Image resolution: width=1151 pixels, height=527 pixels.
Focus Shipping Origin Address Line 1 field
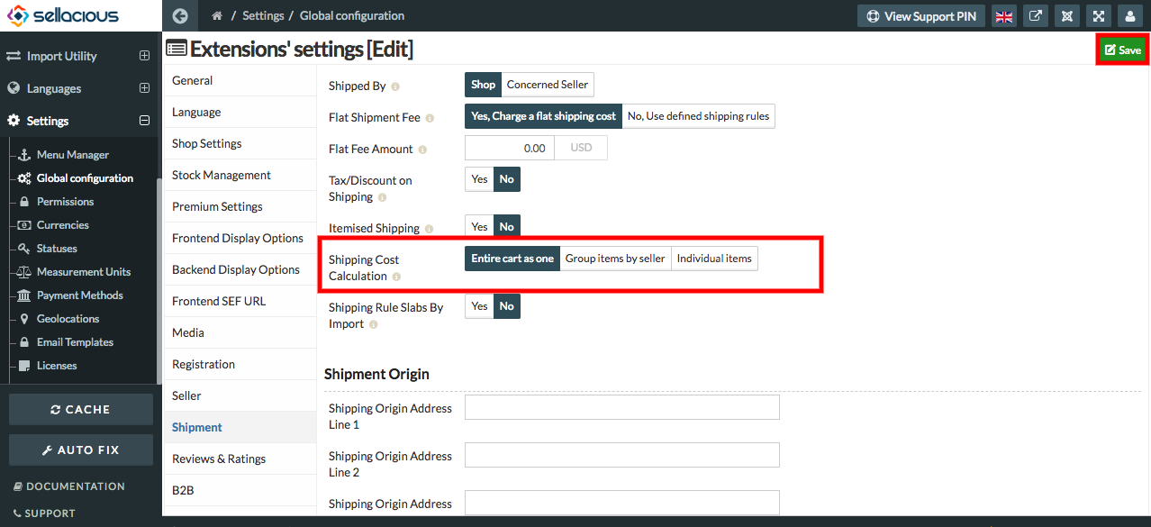[x=621, y=407]
